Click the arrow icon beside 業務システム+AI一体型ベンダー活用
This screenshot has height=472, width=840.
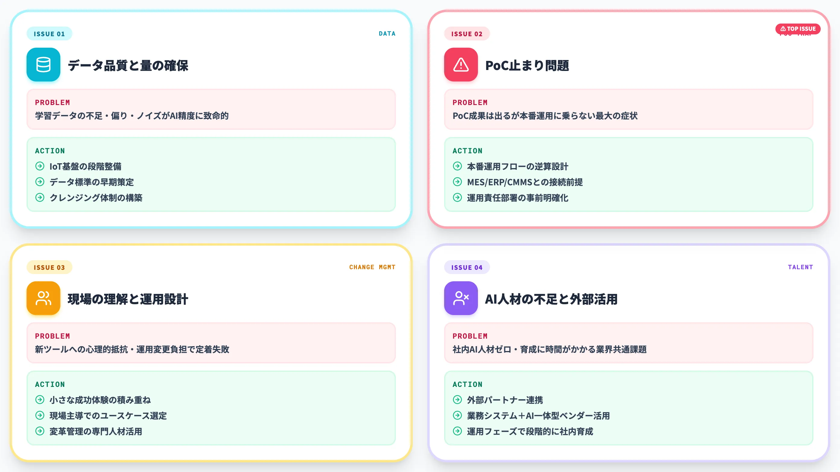coord(457,415)
